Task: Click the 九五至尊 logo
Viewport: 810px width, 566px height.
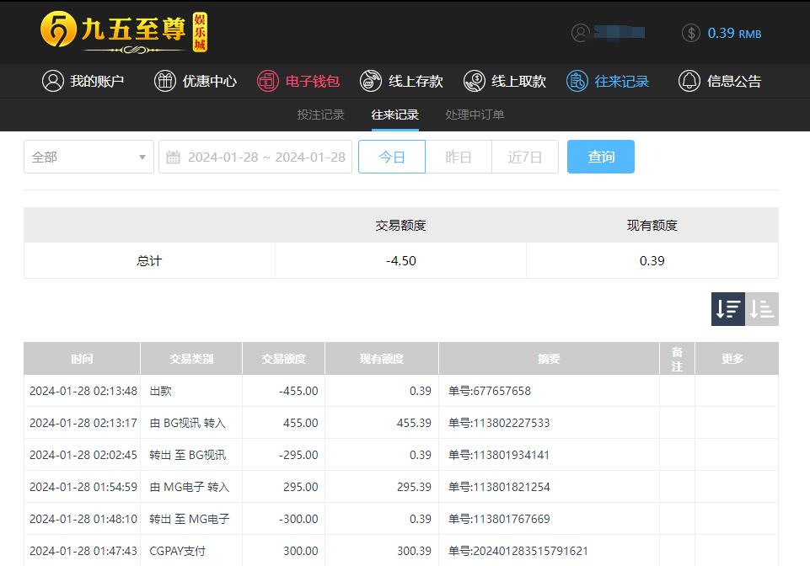Action: [123, 32]
